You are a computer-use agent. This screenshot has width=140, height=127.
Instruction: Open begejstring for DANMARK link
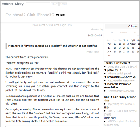(121, 104)
